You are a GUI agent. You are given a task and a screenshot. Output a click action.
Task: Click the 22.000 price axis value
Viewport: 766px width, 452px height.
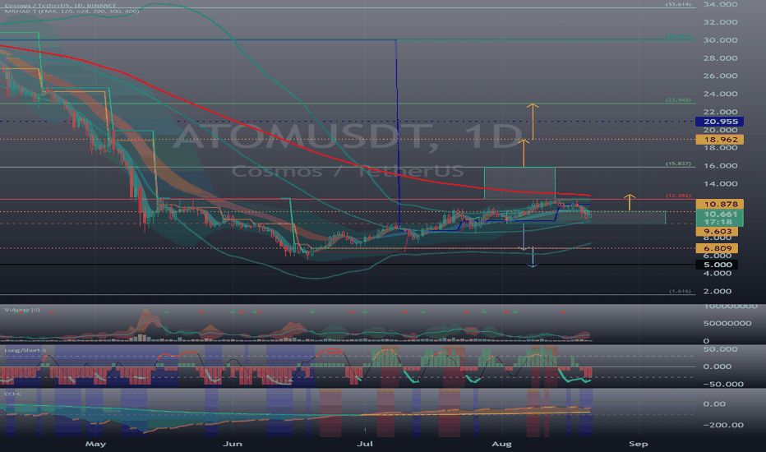tap(720, 112)
